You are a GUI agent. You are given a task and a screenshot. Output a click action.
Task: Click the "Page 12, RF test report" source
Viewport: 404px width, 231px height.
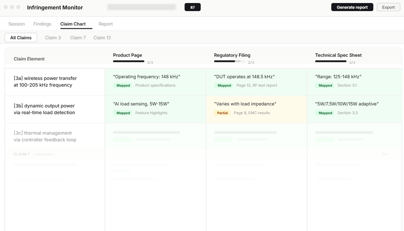256,85
